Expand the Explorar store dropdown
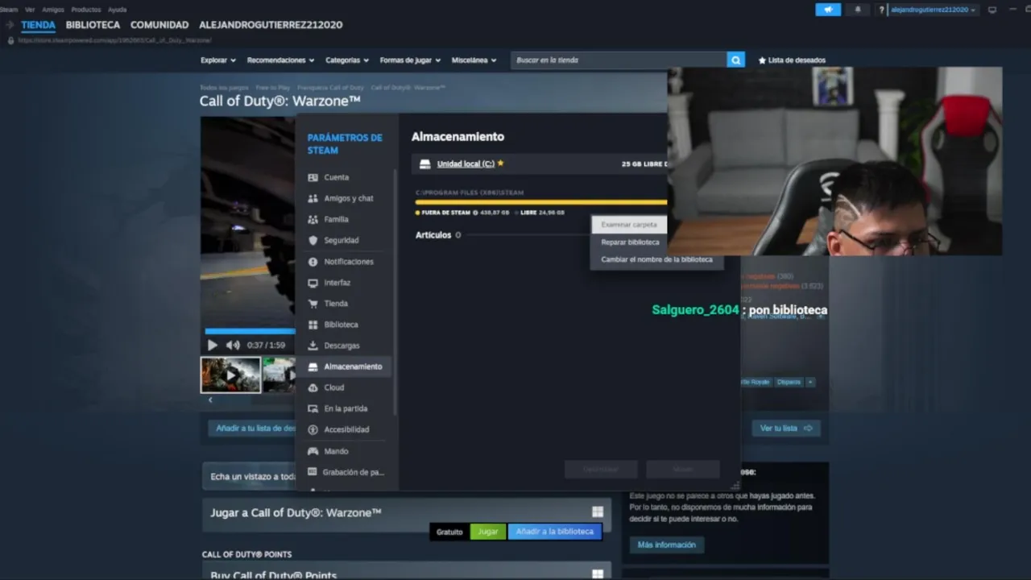This screenshot has width=1031, height=580. [218, 60]
